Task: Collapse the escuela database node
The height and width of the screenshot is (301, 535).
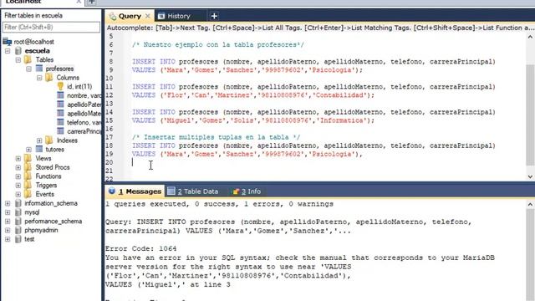Action: click(x=8, y=51)
